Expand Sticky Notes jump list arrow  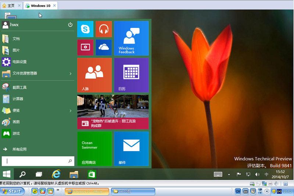tap(71, 110)
